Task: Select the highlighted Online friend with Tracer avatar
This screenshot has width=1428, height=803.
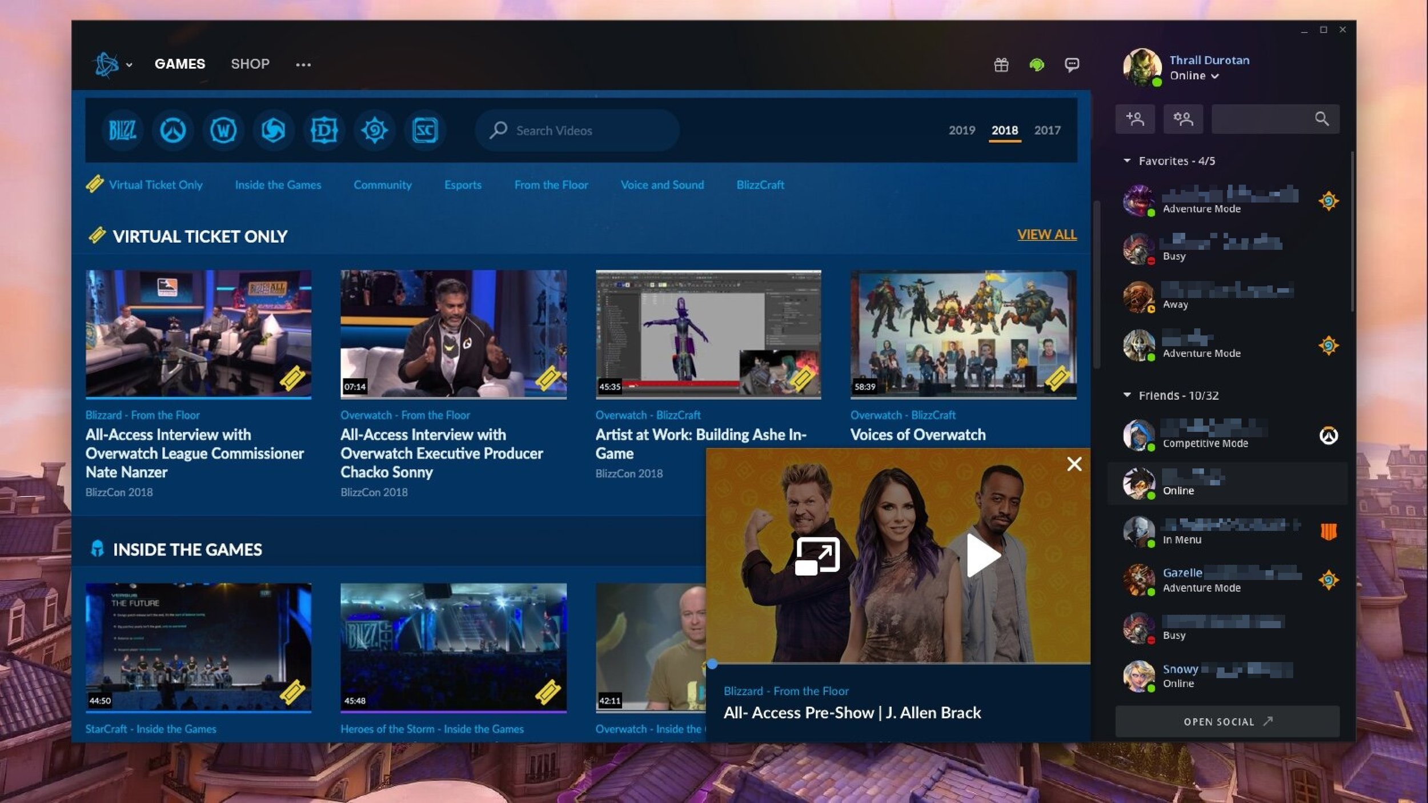Action: tap(1228, 484)
